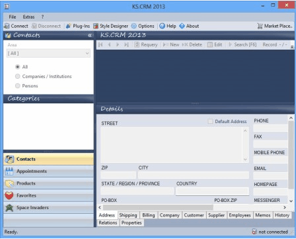Select the Favorites heart icon
The height and width of the screenshot is (239, 296).
pyautogui.click(x=9, y=195)
